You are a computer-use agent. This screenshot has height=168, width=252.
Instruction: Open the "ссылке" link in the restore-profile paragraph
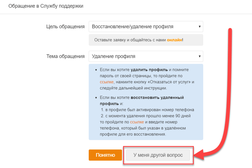tap(137, 122)
